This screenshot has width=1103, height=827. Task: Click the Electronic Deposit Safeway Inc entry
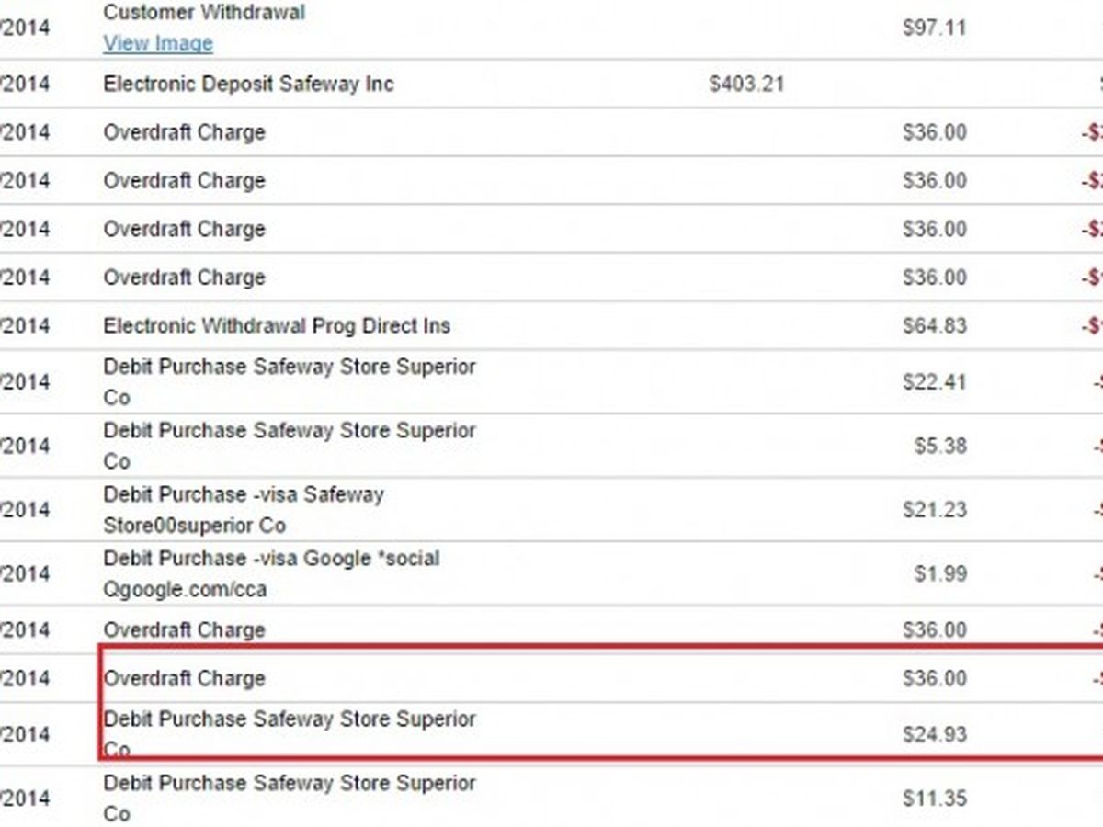click(x=248, y=84)
